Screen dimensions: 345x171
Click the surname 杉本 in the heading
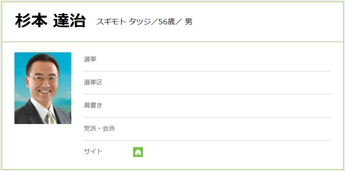(31, 21)
